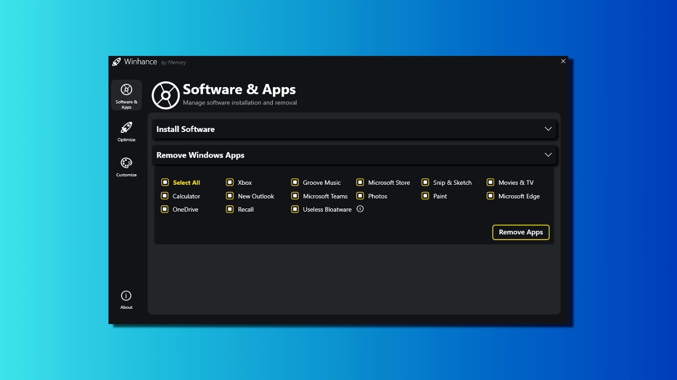Check the New Outlook checkbox
The height and width of the screenshot is (380, 677).
pyautogui.click(x=230, y=196)
